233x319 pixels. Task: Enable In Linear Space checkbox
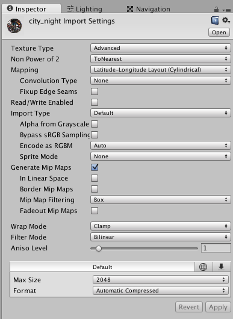pos(95,178)
